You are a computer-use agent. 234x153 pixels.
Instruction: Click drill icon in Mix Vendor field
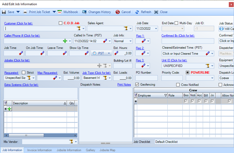click(71, 142)
